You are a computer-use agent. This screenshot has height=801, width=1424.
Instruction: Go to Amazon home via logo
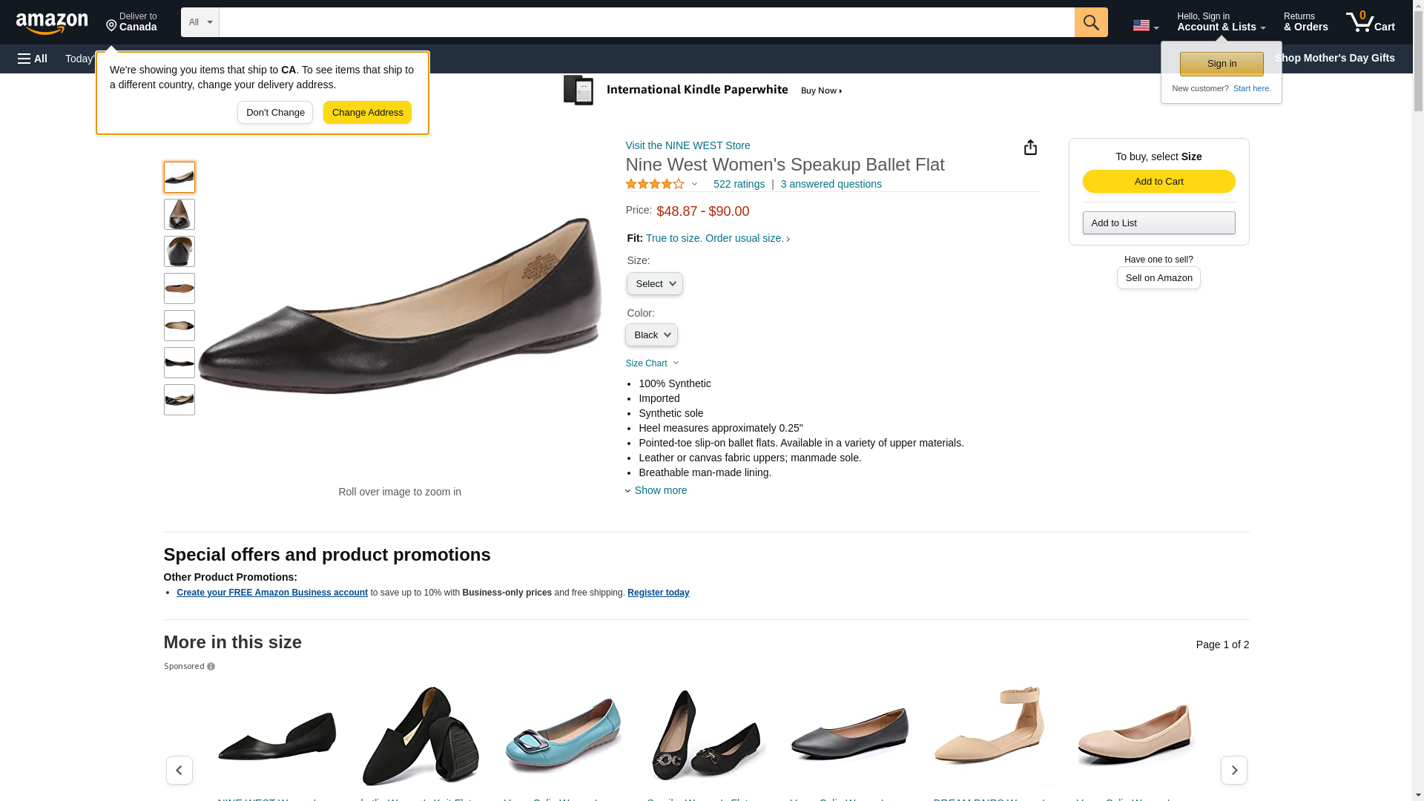pos(52,24)
